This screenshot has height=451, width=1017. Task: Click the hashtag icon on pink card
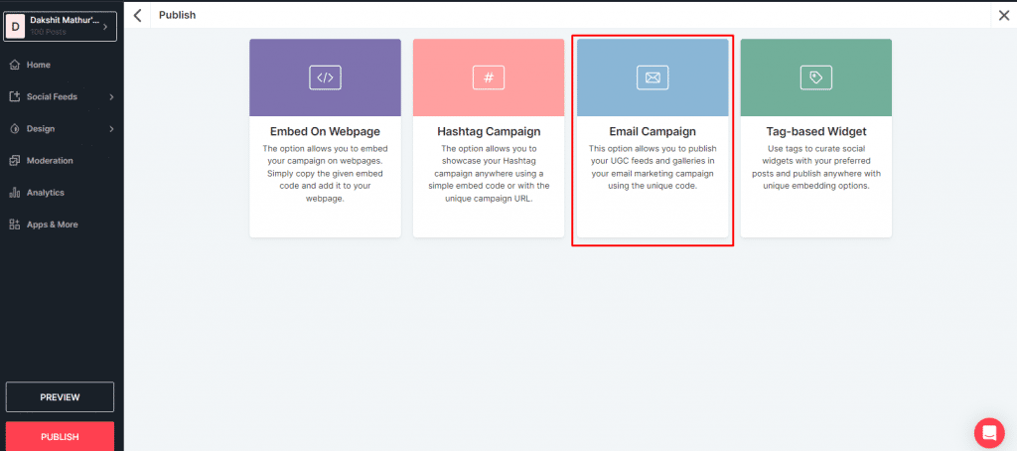point(489,77)
